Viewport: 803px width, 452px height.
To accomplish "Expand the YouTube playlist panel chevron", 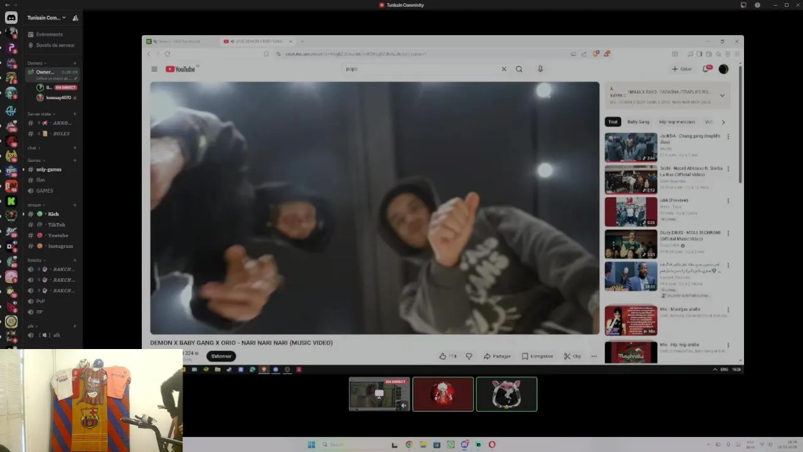I will point(722,95).
